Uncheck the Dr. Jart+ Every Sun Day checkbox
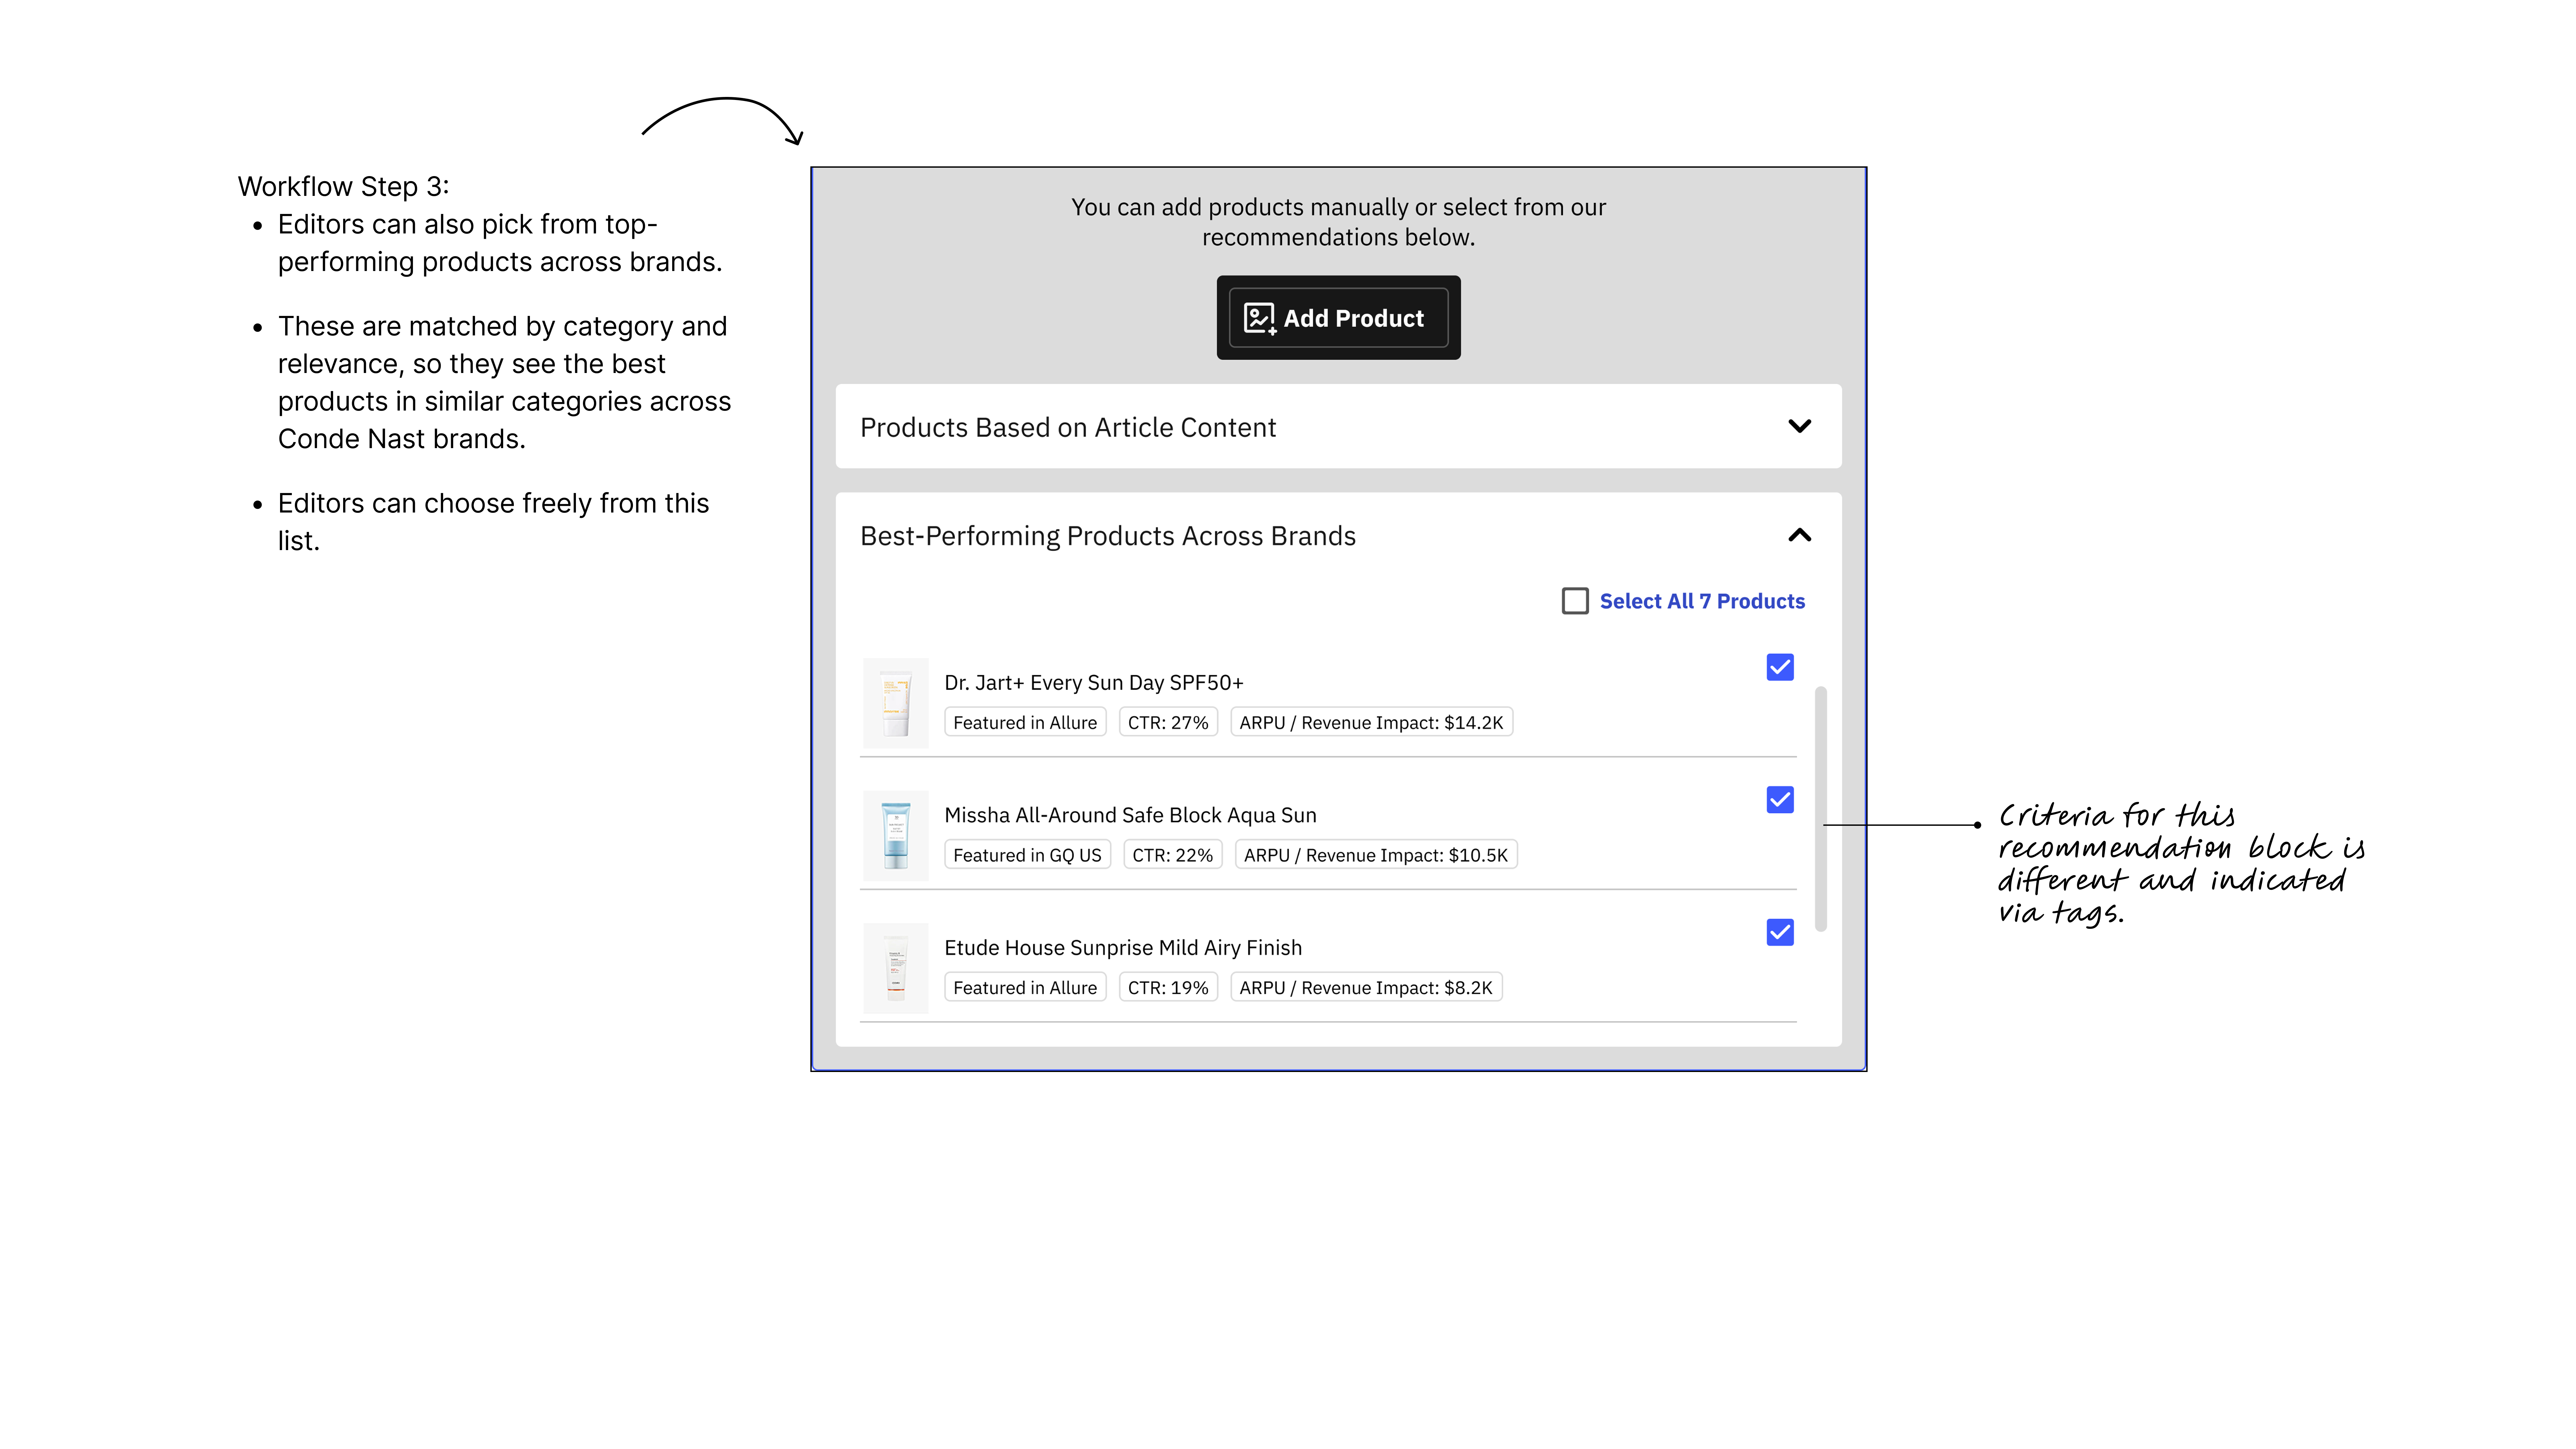This screenshot has width=2576, height=1449. pos(1780,667)
